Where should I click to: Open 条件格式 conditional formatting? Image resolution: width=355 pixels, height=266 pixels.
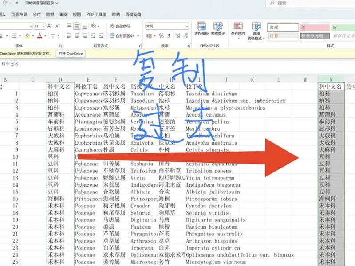(x=238, y=31)
